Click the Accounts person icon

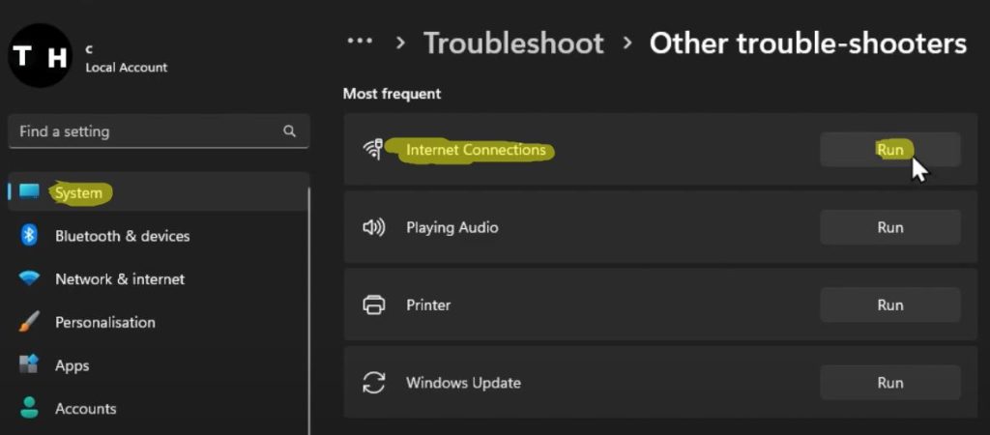pyautogui.click(x=29, y=408)
